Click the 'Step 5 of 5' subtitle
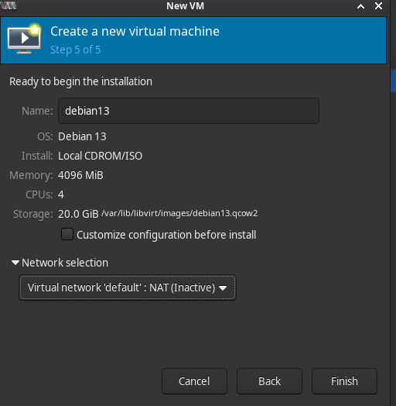 [76, 50]
